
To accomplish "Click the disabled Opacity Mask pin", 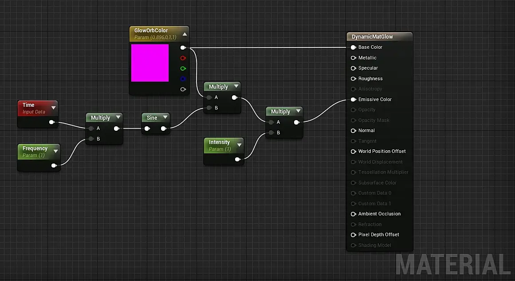I will [354, 121].
